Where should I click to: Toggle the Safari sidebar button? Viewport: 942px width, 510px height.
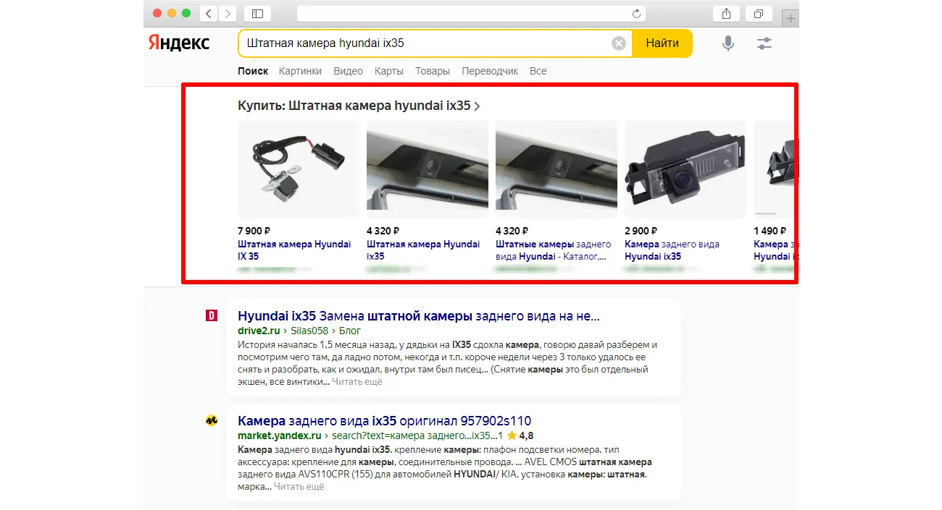point(257,14)
